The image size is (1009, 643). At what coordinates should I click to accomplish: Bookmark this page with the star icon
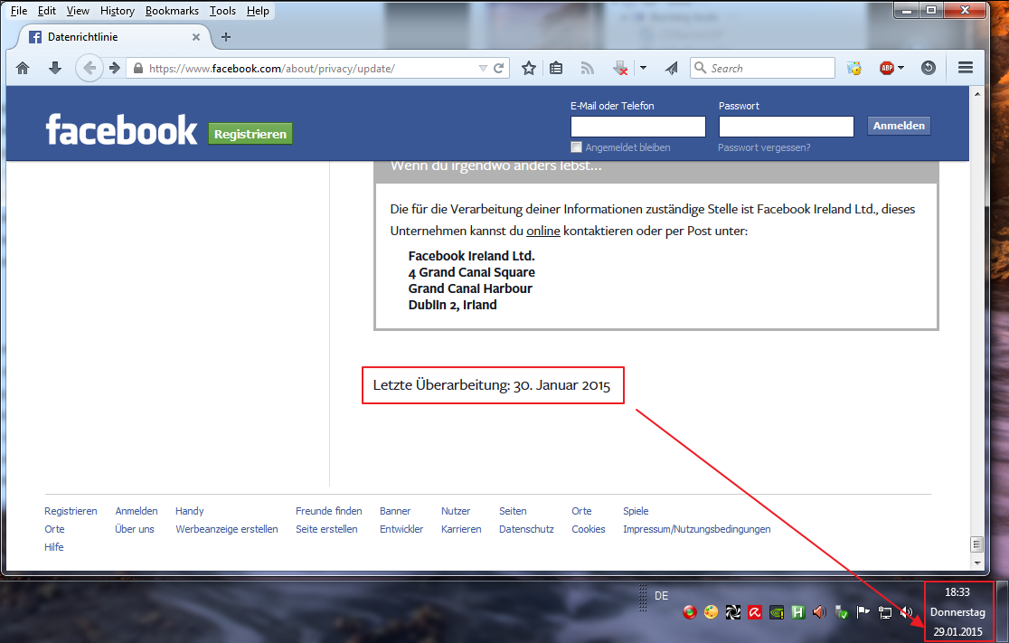tap(529, 68)
